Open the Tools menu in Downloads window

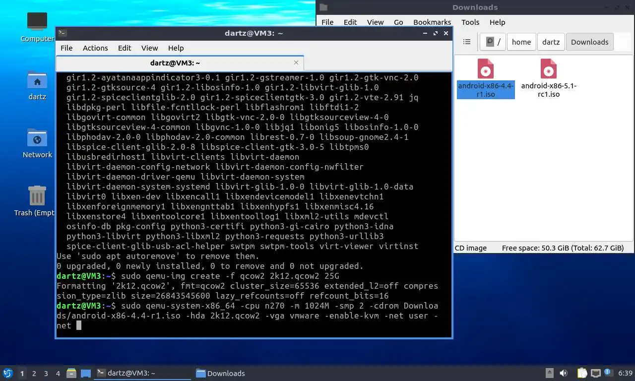click(470, 22)
